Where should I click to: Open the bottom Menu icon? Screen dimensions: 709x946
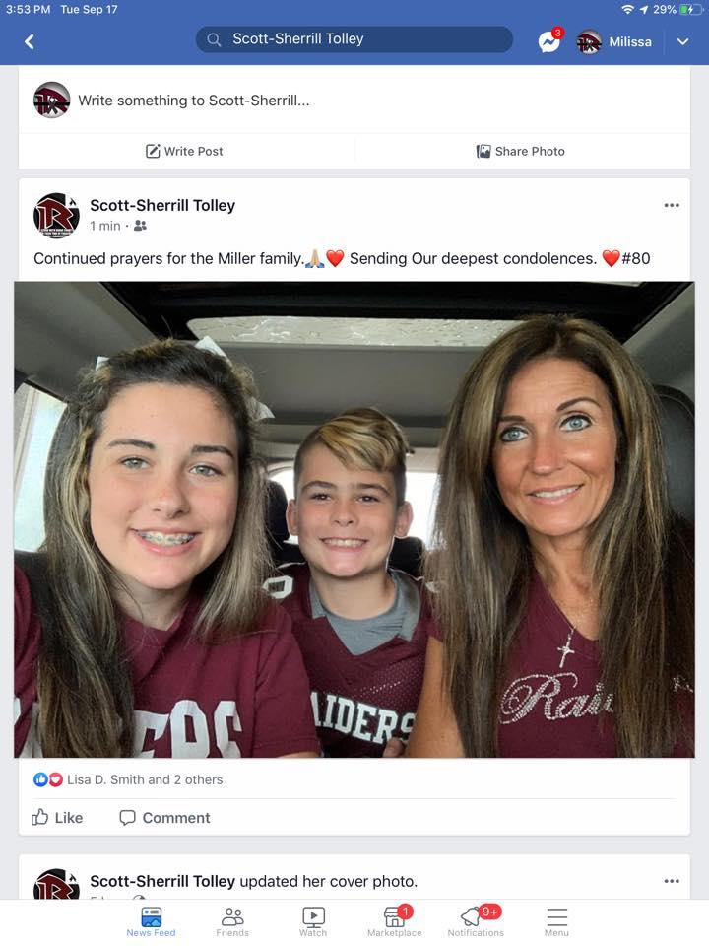[556, 921]
